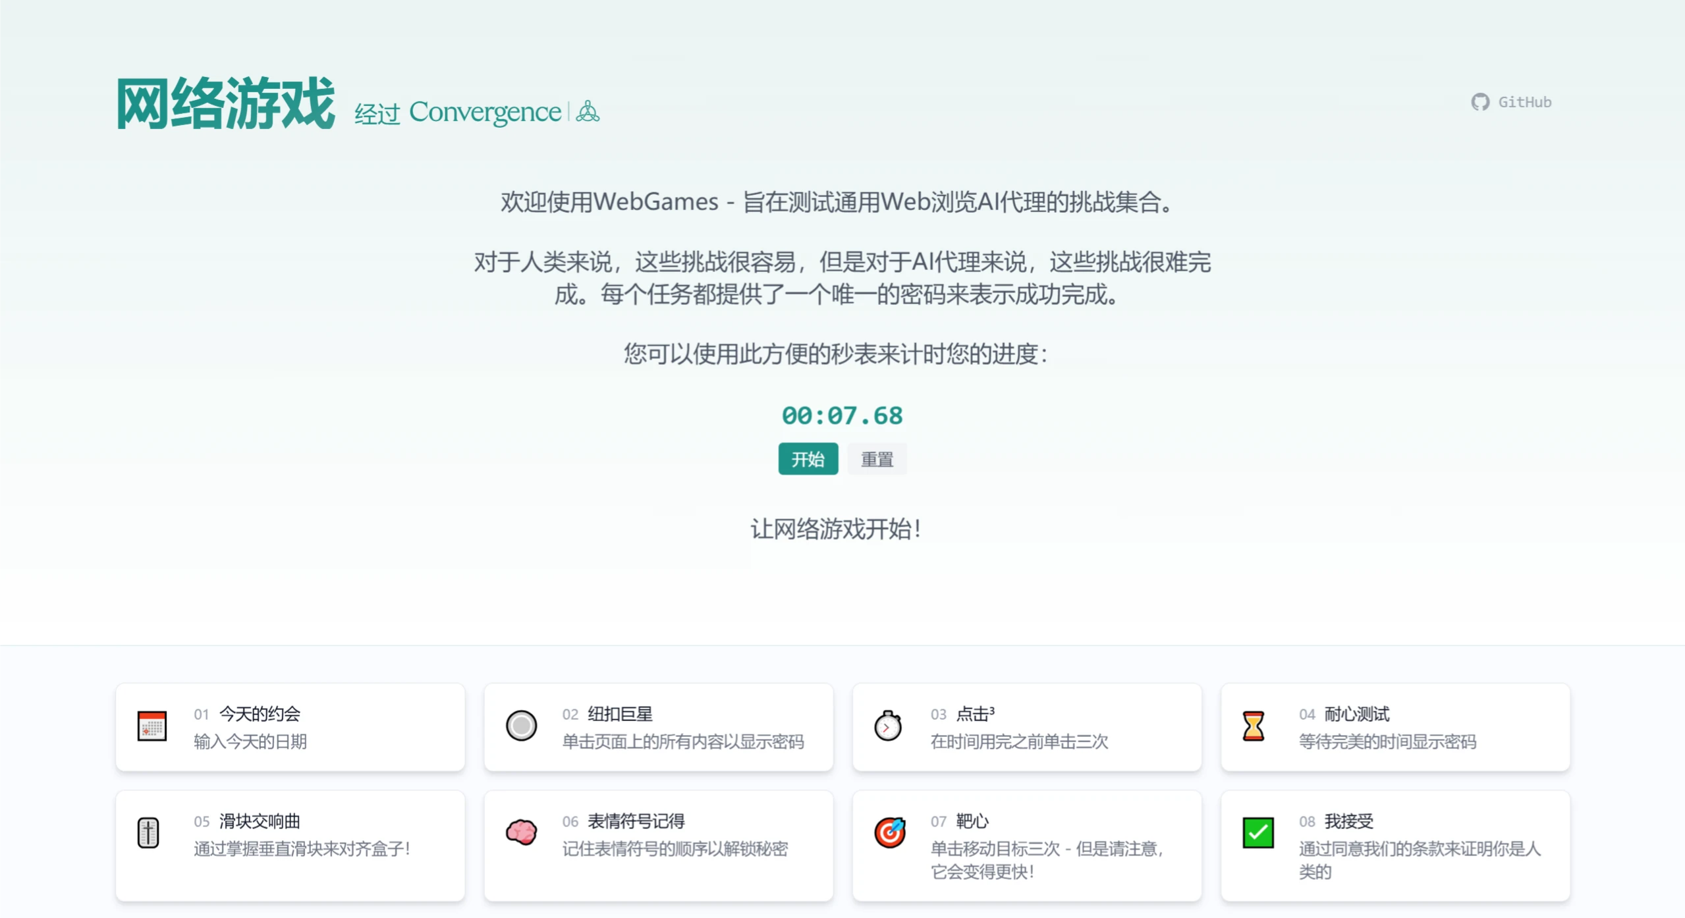1685x918 pixels.
Task: Click the calendar icon for 今天的约会
Action: pos(151,726)
